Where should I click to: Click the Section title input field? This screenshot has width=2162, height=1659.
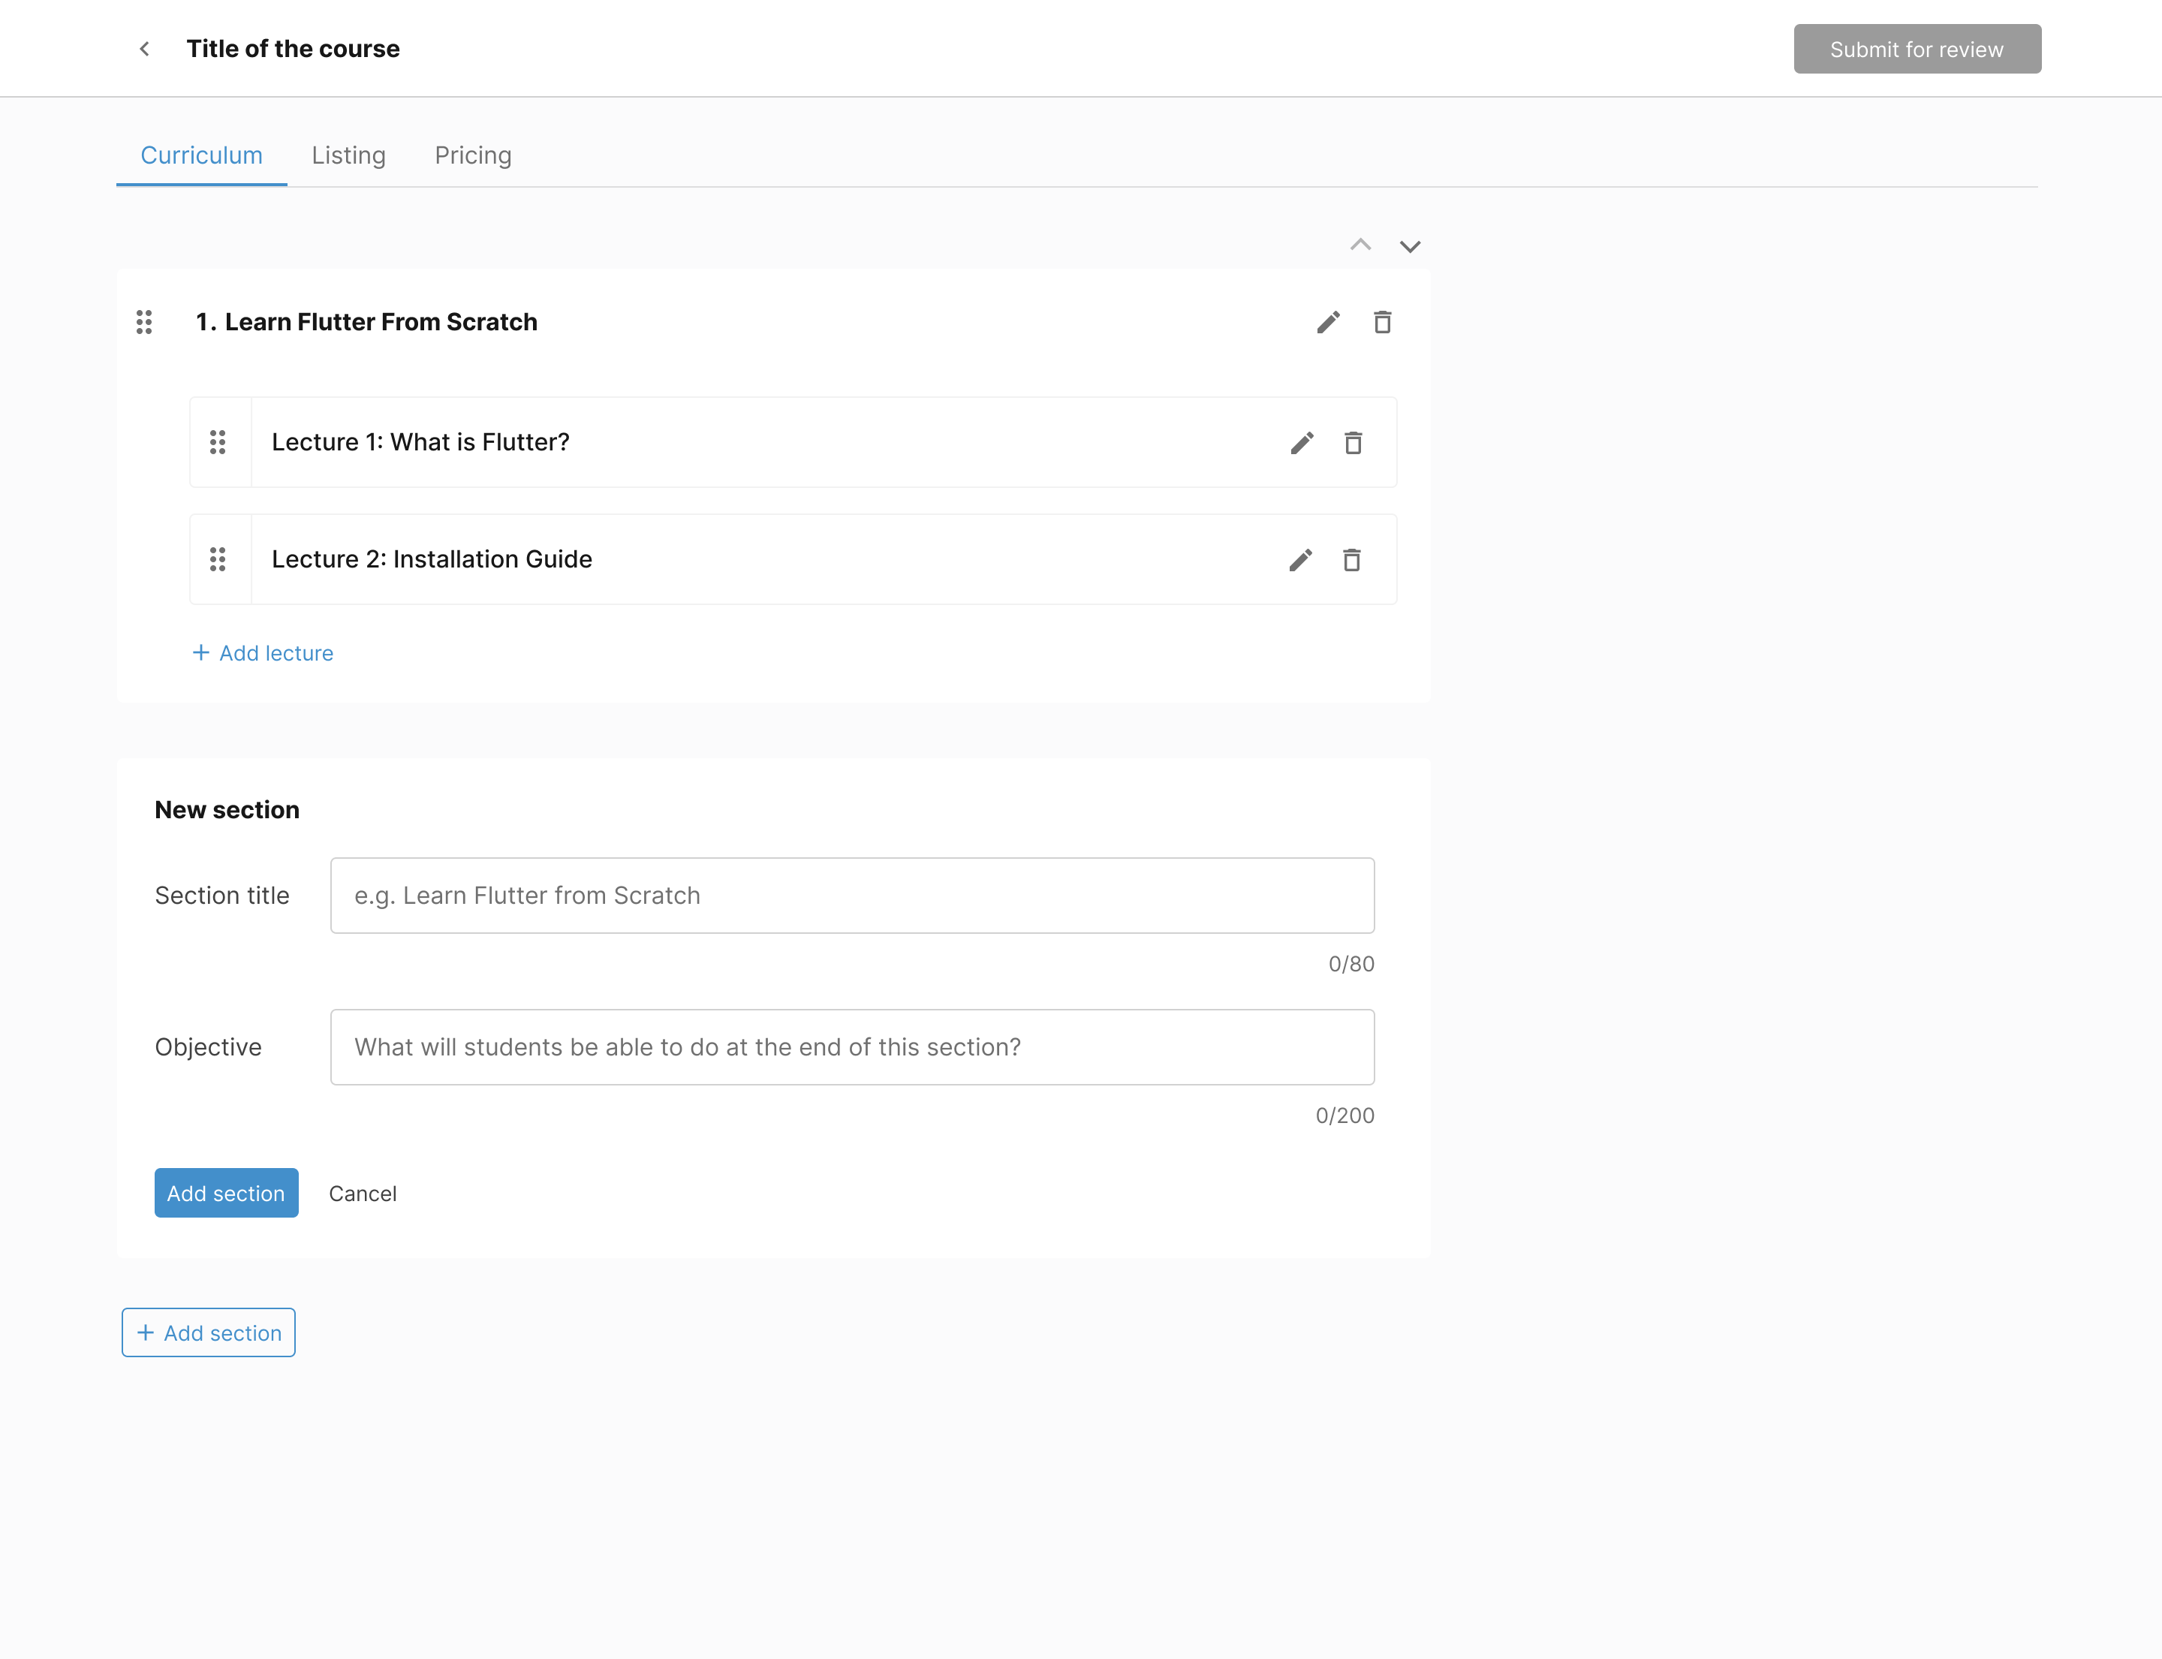pos(851,895)
